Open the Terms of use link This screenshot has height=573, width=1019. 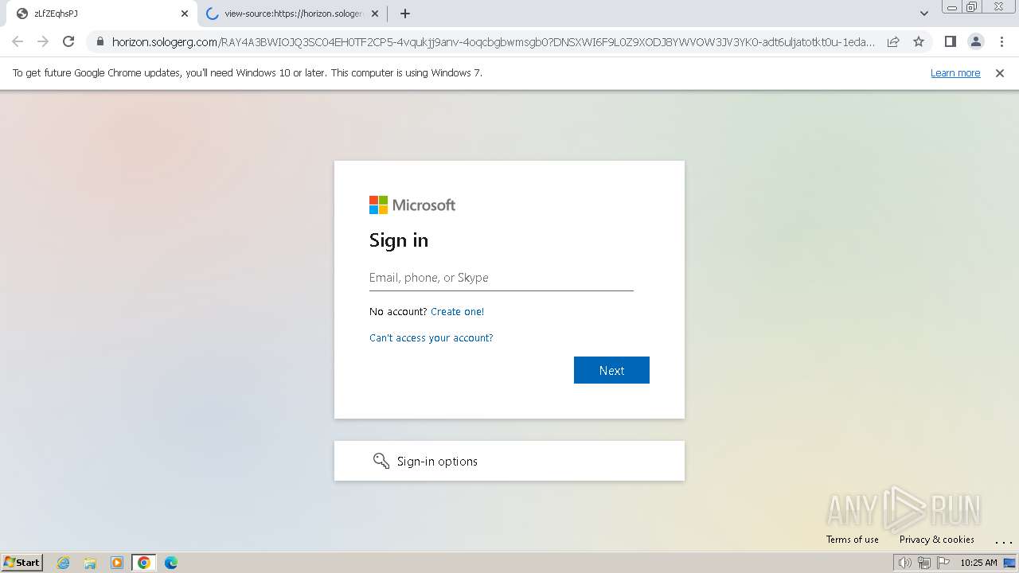coord(853,540)
